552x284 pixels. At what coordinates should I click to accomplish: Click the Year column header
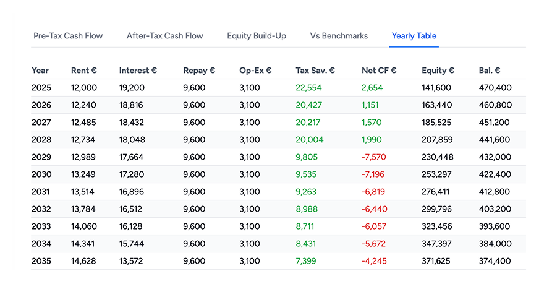pos(40,71)
